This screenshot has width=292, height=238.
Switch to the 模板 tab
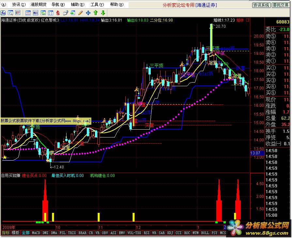[15, 232]
